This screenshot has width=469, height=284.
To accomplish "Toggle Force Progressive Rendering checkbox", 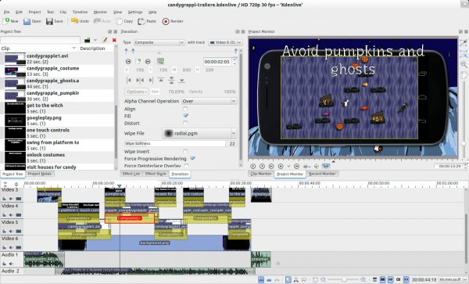I will pos(192,158).
